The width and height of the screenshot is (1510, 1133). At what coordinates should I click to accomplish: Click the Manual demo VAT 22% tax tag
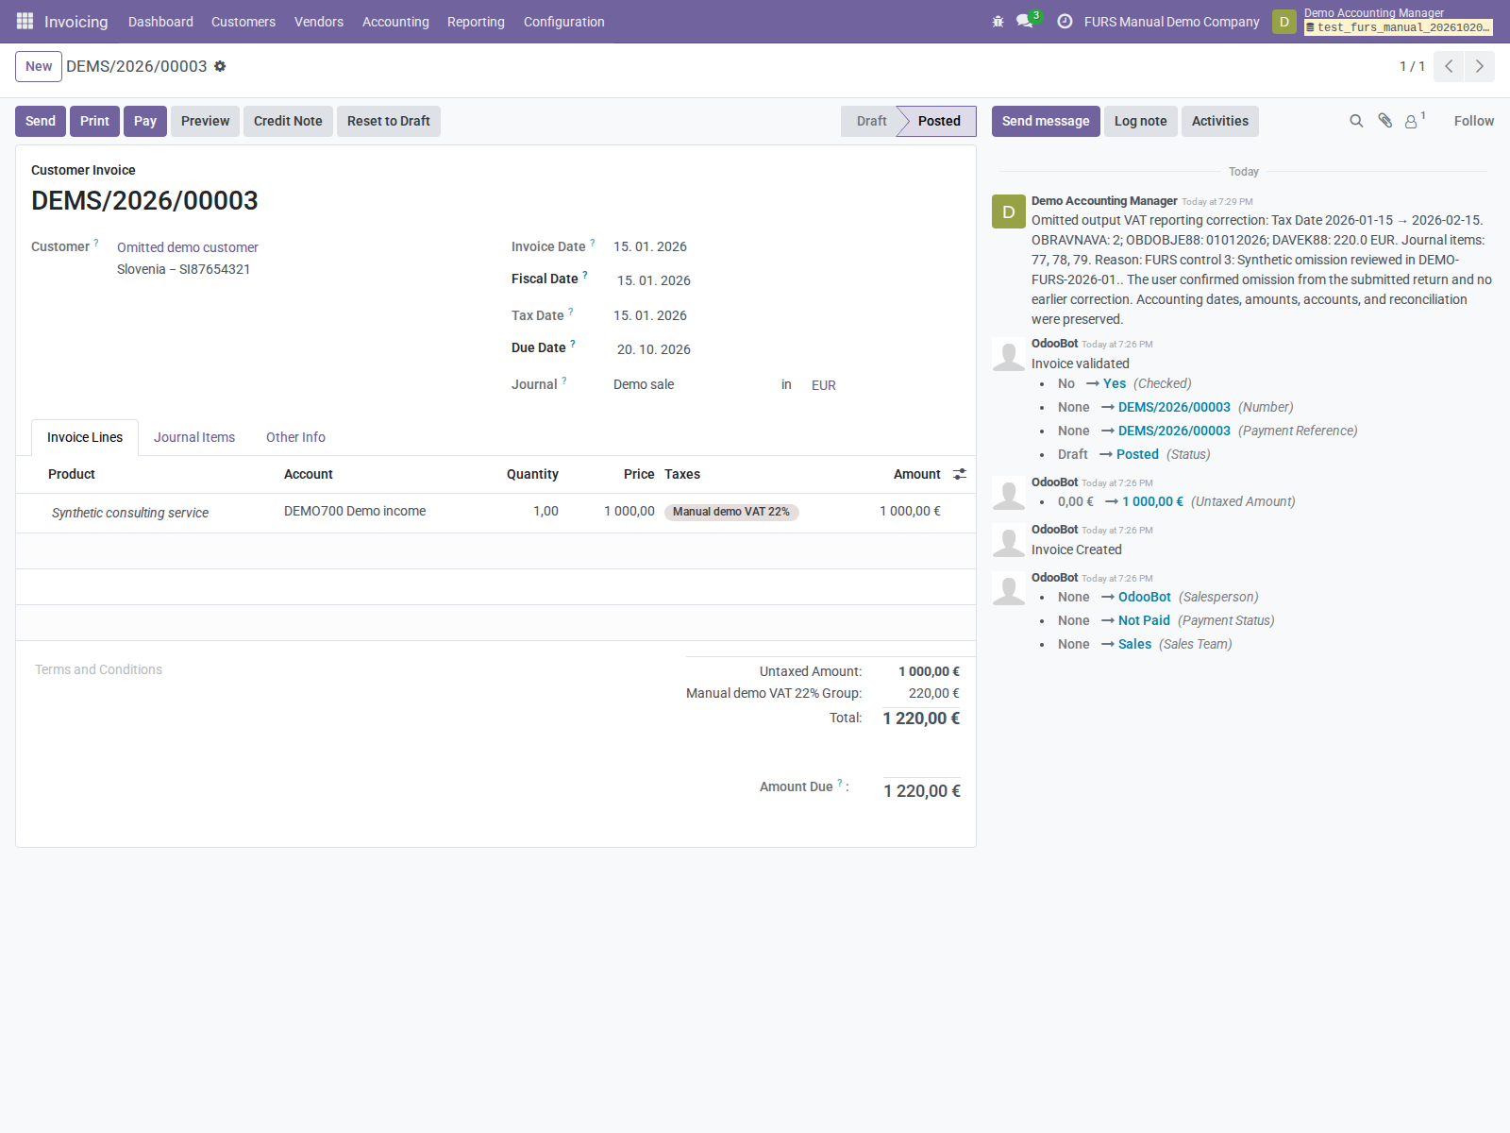(731, 512)
